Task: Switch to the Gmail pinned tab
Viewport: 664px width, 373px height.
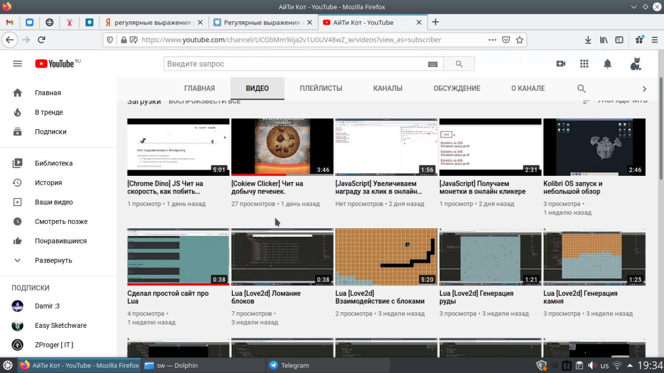Action: click(9, 22)
